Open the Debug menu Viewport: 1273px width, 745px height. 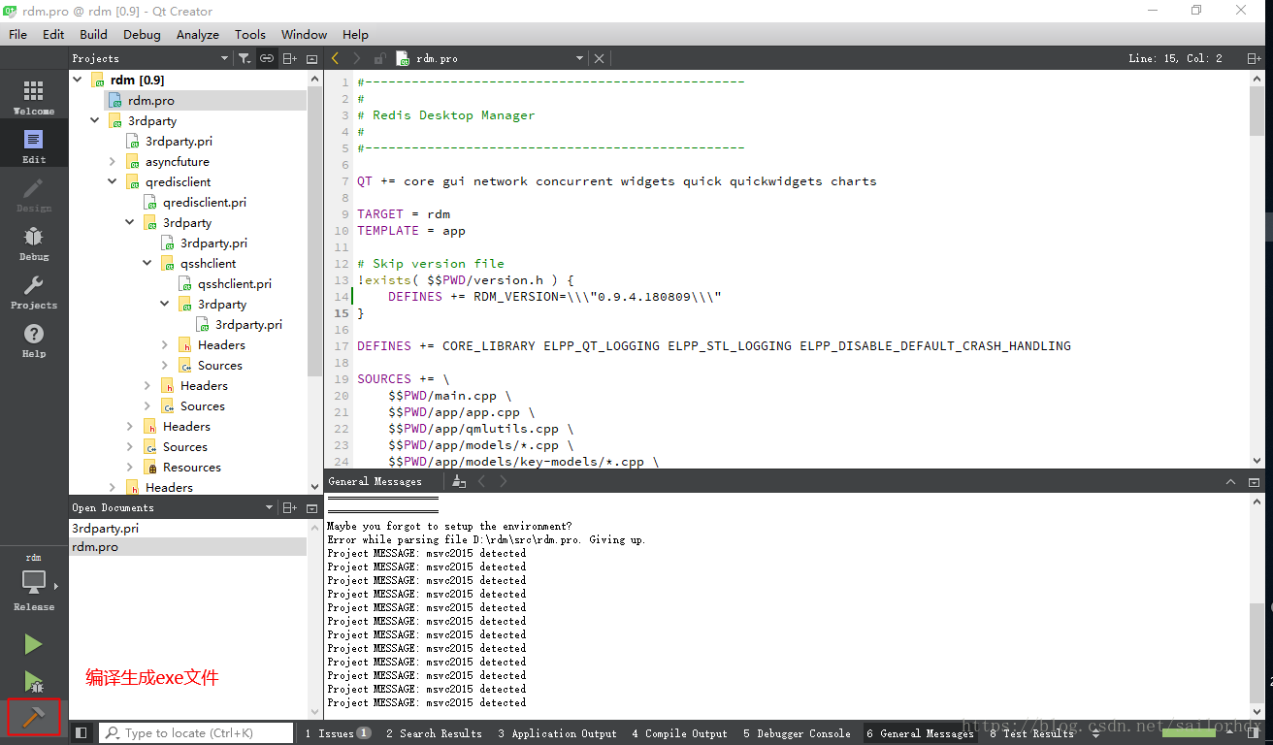click(x=142, y=34)
